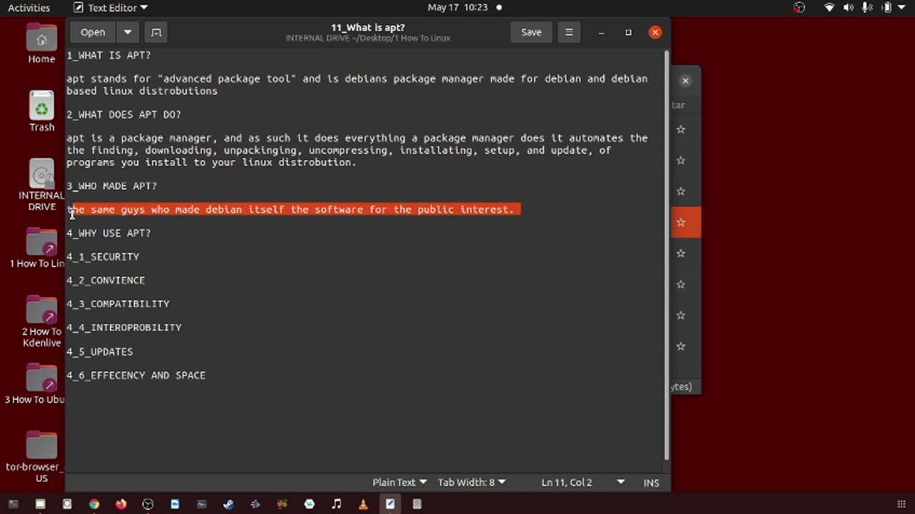Launch Firefox from the dock
The width and height of the screenshot is (915, 514).
(x=121, y=504)
